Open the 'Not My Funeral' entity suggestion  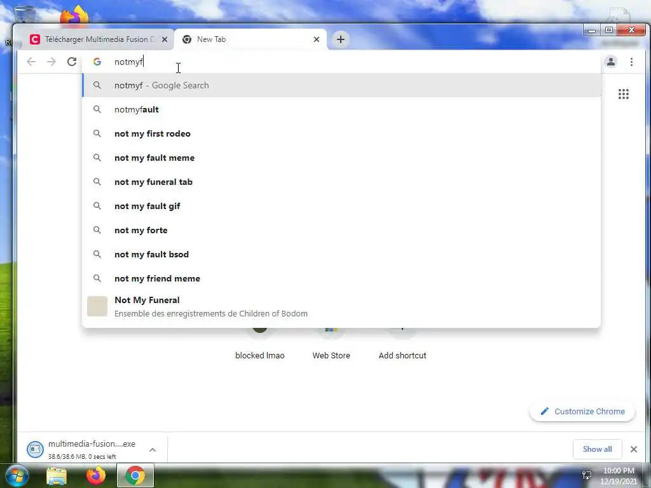(x=341, y=307)
